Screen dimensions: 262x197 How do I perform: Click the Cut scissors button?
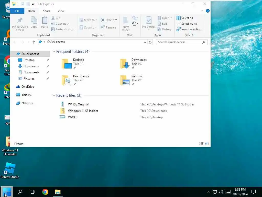pyautogui.click(x=56, y=18)
